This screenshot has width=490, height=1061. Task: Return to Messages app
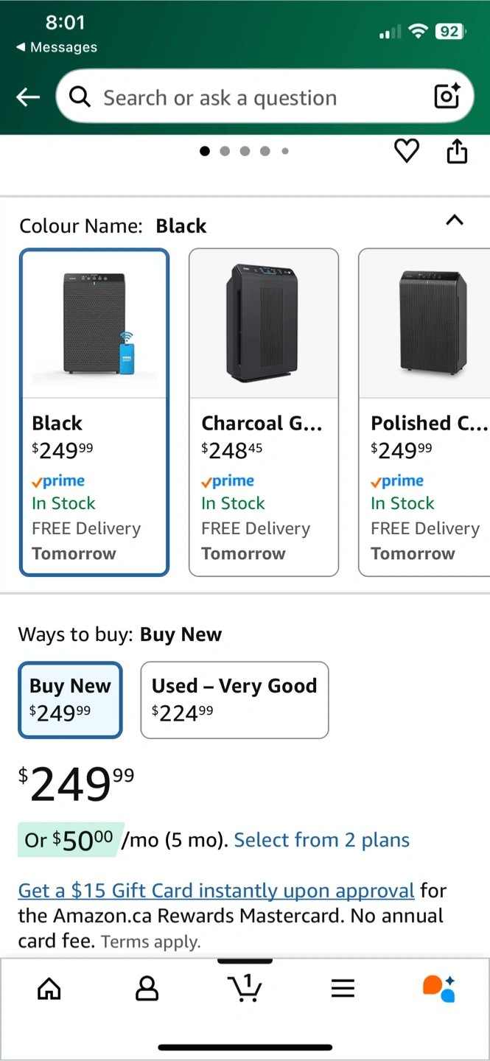click(57, 47)
